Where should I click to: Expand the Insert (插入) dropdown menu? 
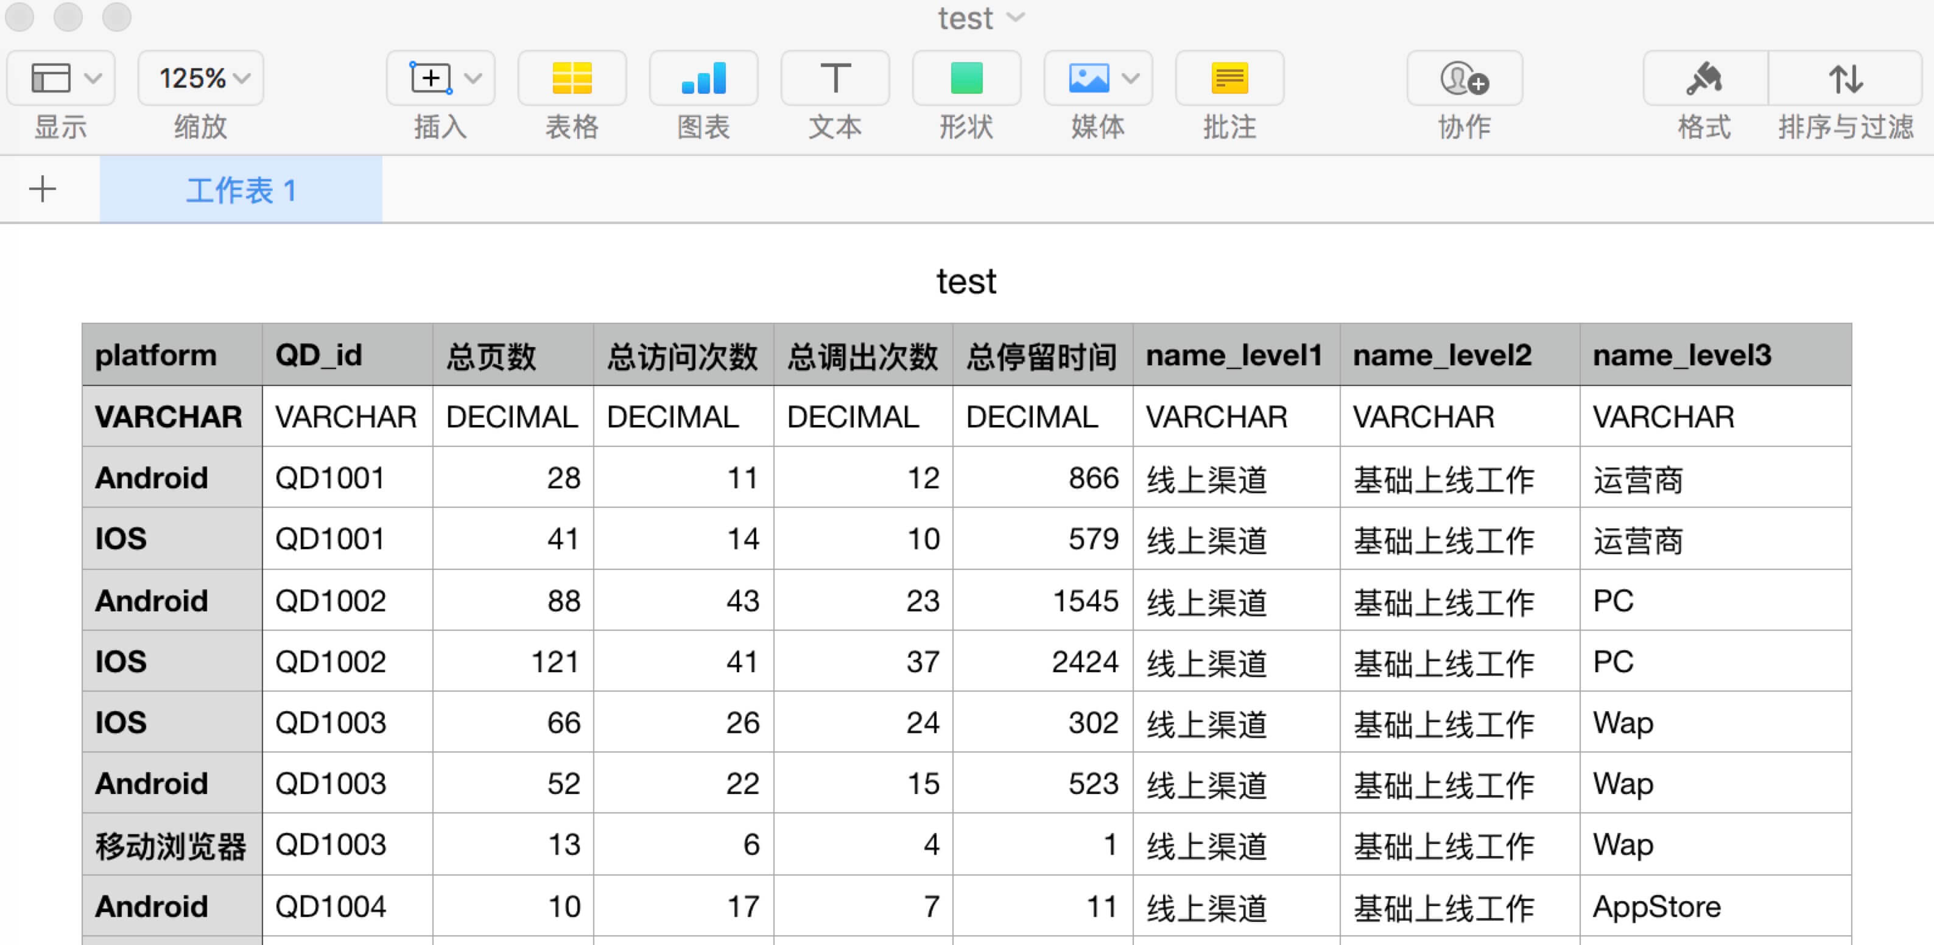[441, 78]
